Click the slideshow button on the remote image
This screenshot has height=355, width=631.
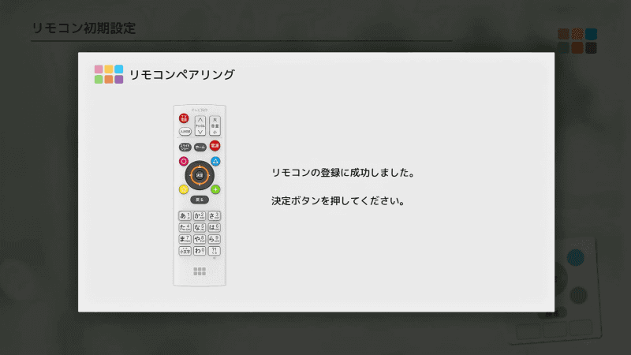coord(185,147)
